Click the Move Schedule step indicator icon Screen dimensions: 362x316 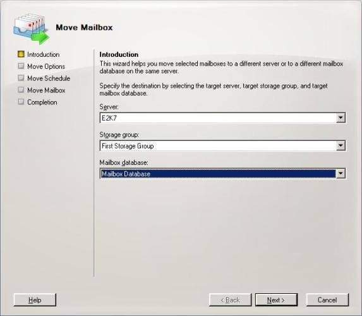(x=21, y=78)
